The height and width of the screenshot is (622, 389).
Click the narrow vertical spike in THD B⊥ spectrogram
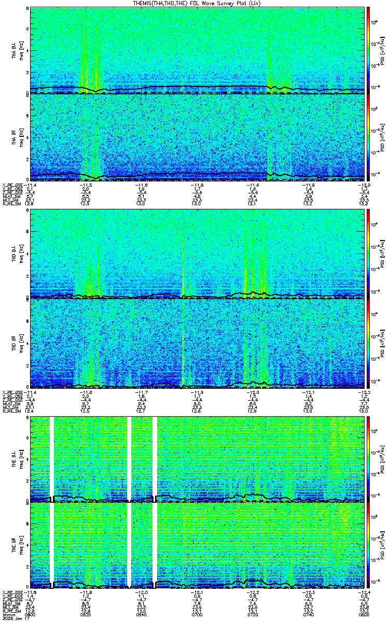[x=183, y=255]
